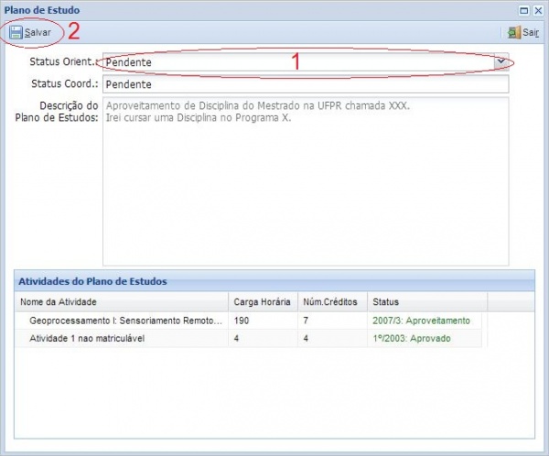Screen dimensions: 549x456
Task: Expand the Status Orient. dropdown arrow
Action: [501, 61]
